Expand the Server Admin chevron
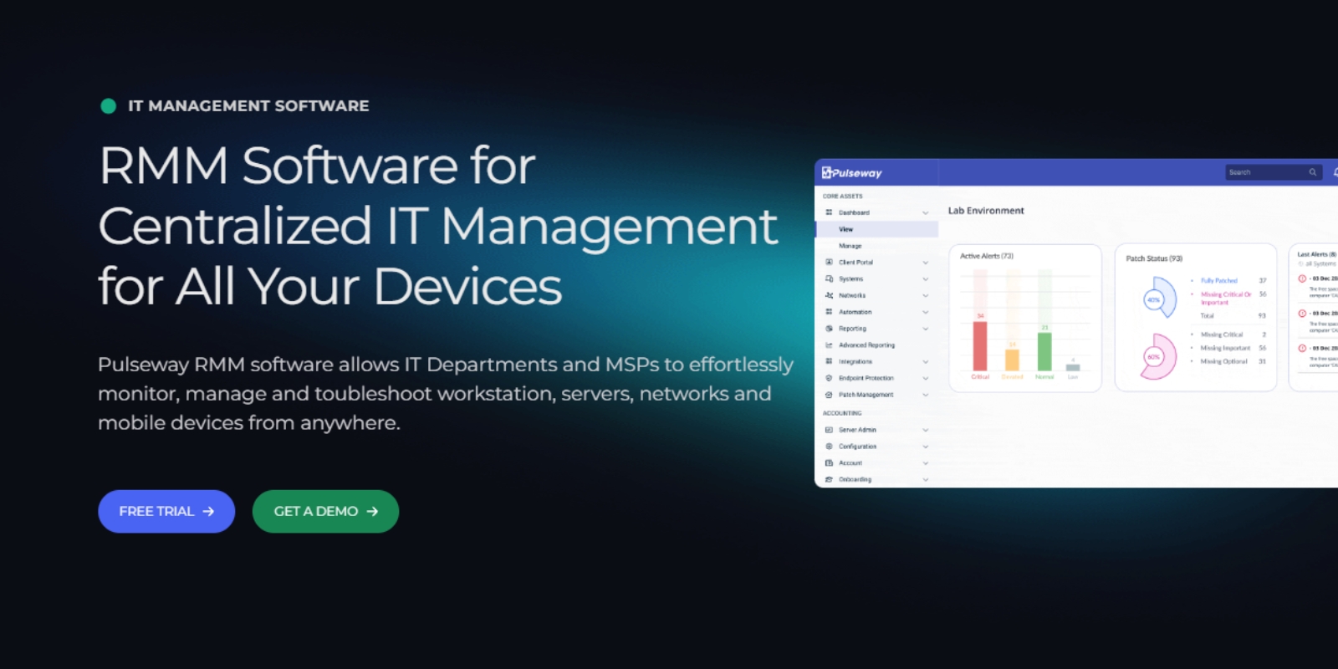Image resolution: width=1338 pixels, height=669 pixels. pos(926,430)
